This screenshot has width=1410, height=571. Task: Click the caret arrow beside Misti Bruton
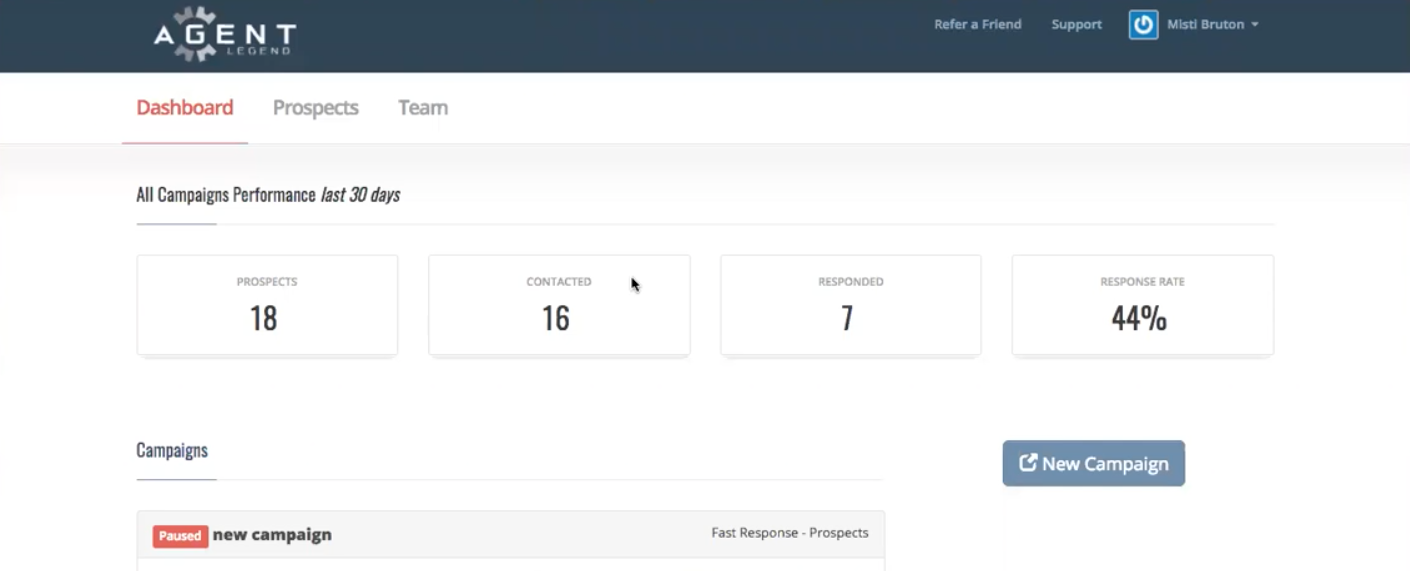pos(1255,24)
